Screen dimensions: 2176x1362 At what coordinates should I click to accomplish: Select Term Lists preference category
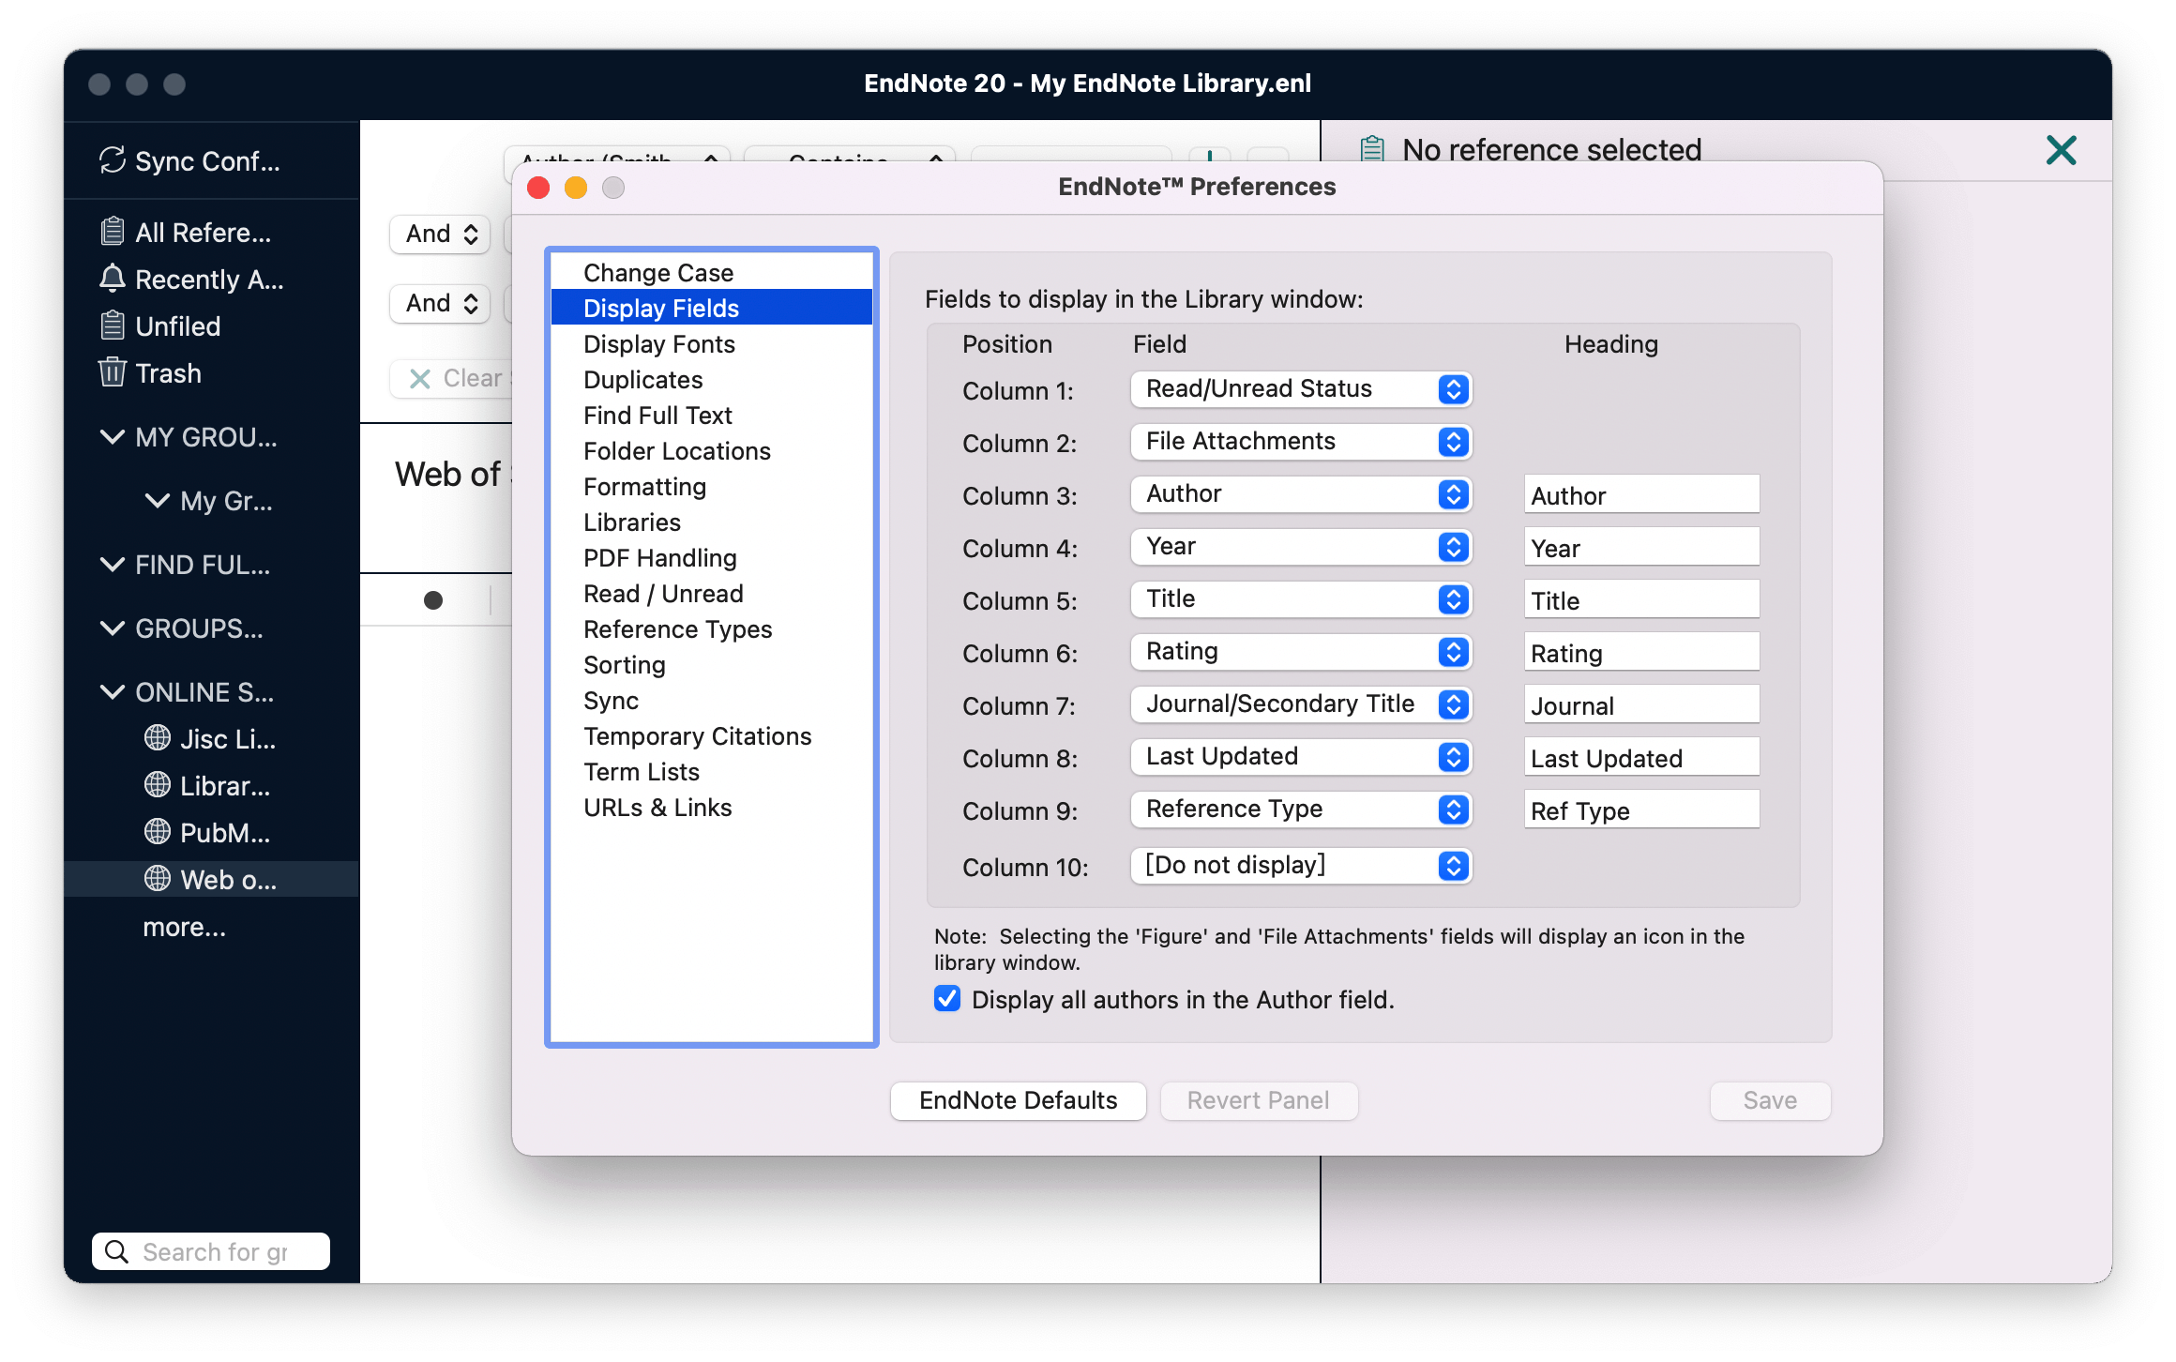(x=711, y=771)
